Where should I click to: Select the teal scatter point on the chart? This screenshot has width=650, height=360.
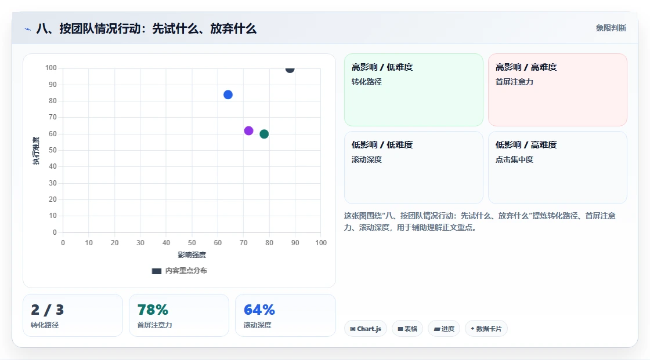[x=264, y=134]
